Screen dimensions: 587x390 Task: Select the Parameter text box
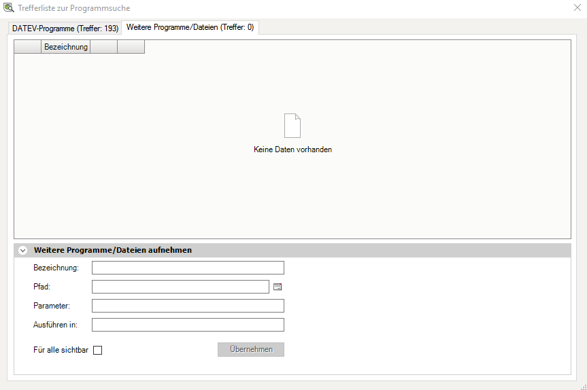click(x=188, y=306)
